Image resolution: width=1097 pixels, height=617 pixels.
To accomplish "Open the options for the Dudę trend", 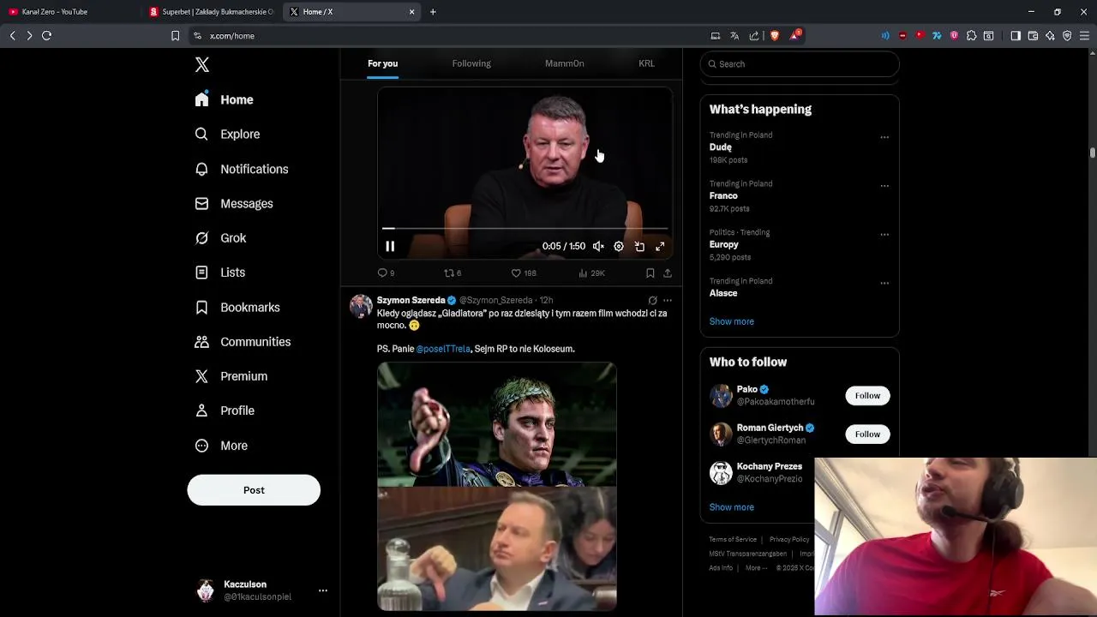I will click(884, 137).
